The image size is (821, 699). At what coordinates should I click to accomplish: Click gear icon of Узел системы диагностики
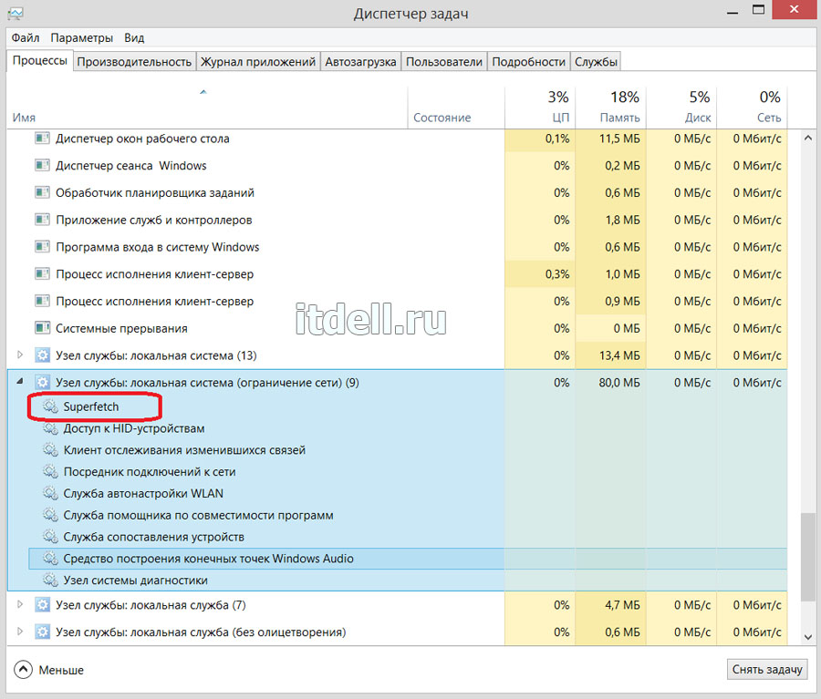click(x=50, y=581)
